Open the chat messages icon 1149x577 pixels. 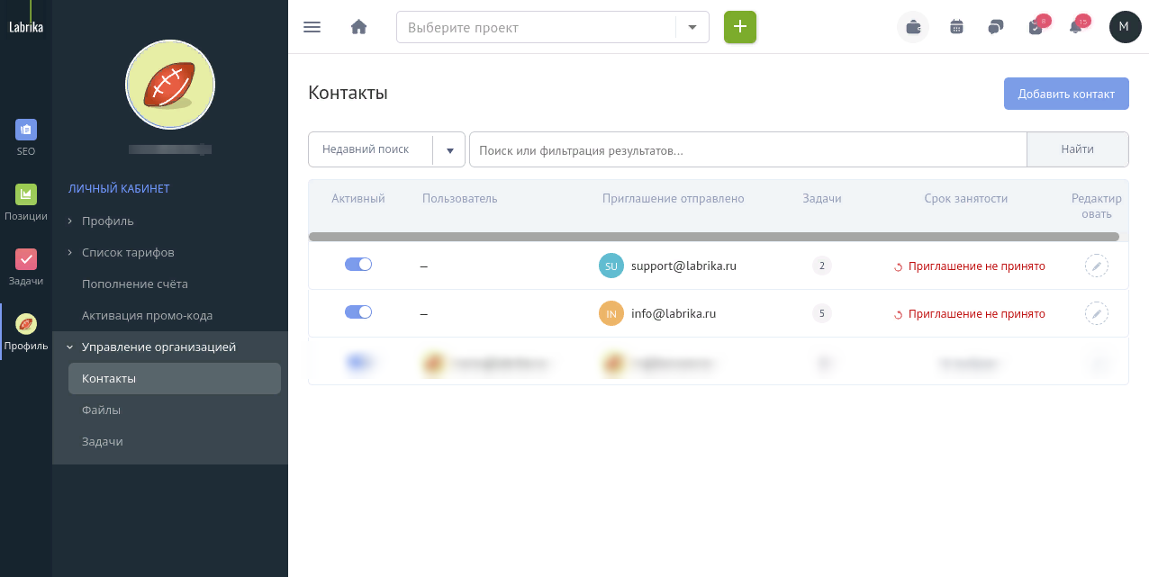pyautogui.click(x=995, y=27)
